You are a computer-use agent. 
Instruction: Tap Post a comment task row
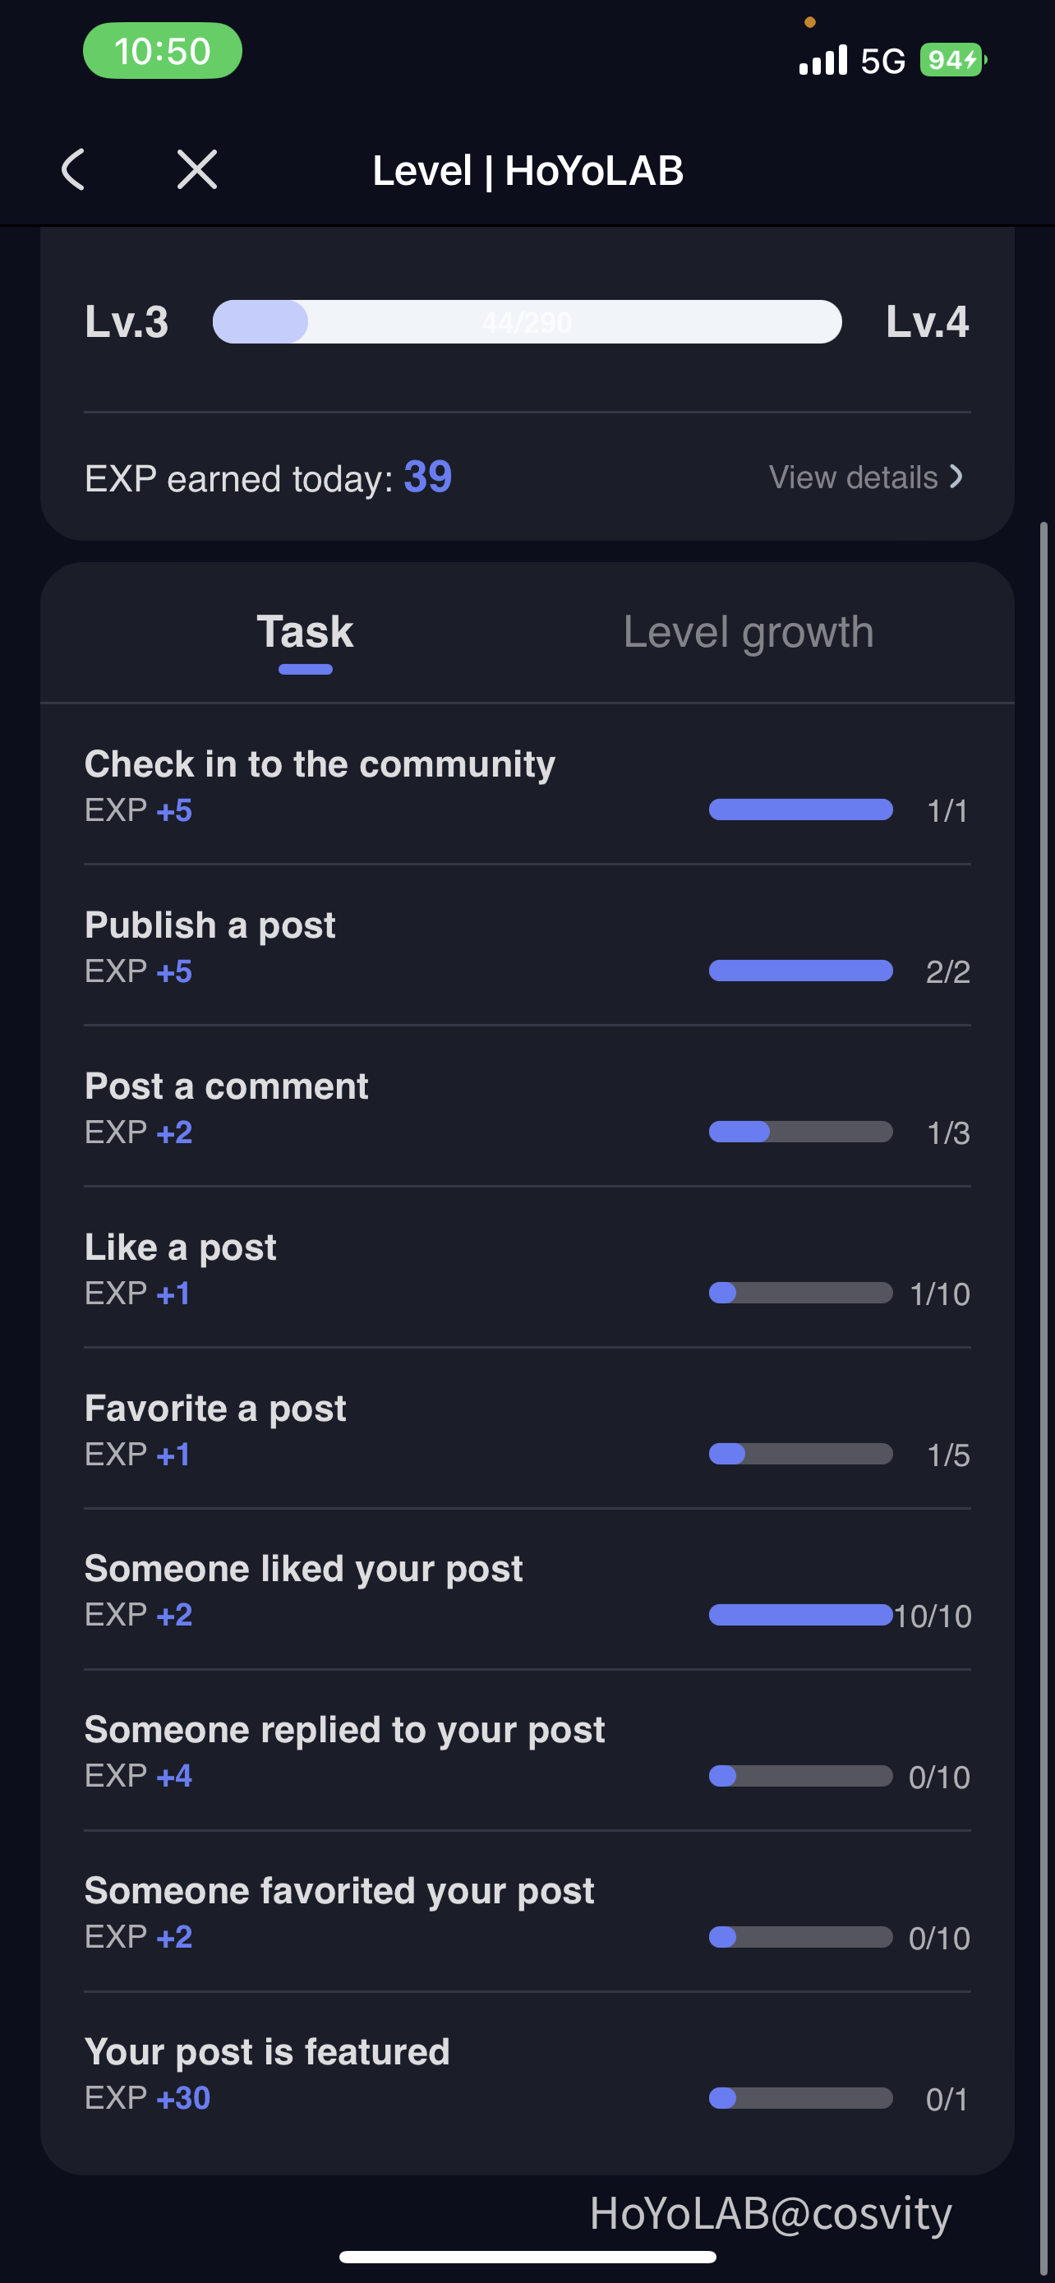tap(226, 1086)
